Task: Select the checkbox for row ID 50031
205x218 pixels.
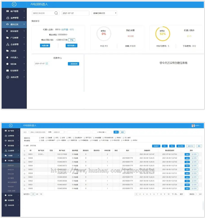Action: point(25,154)
